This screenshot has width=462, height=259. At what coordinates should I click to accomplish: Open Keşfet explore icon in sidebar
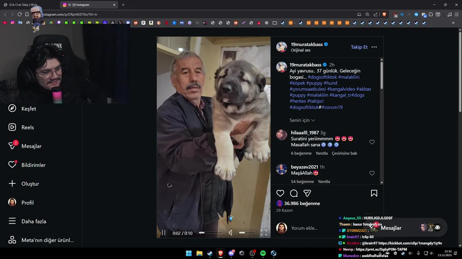pos(12,108)
